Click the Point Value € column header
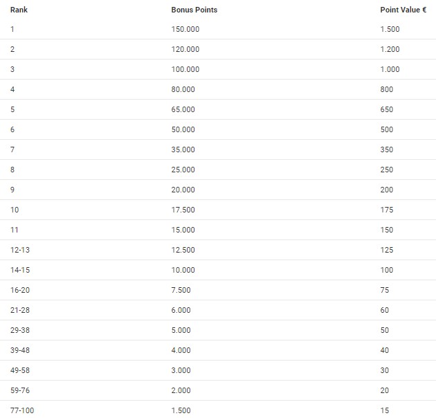 tap(403, 10)
